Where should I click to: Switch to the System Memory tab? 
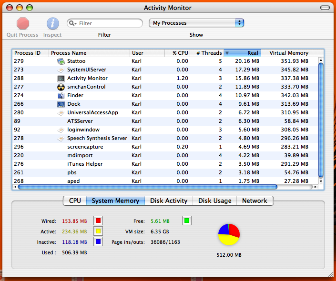pos(115,201)
